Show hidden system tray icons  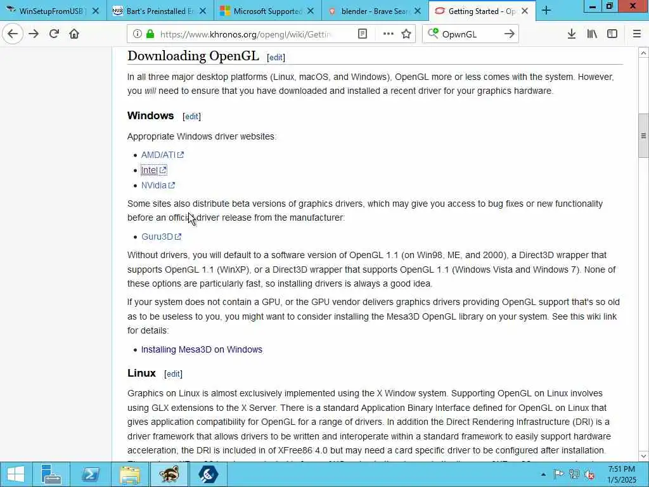pyautogui.click(x=543, y=474)
